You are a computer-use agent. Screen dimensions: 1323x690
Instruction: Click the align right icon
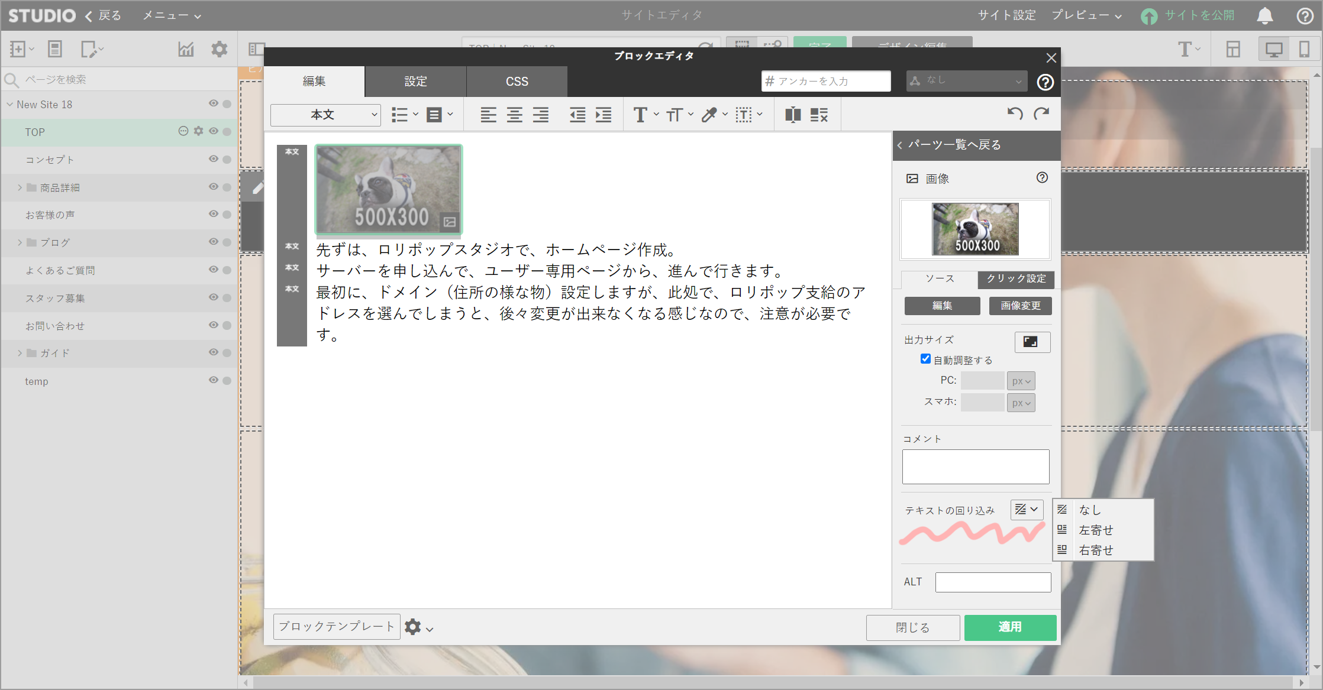(540, 115)
